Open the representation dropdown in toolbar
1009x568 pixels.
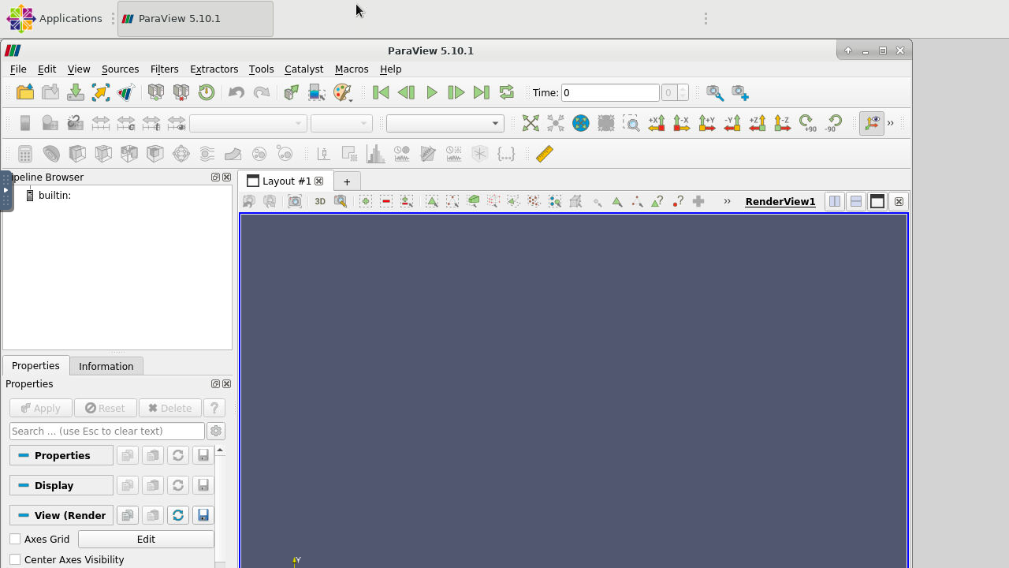tap(445, 123)
